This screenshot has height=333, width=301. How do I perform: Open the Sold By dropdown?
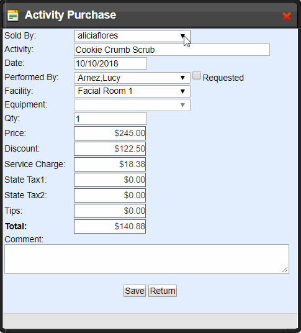[132, 36]
